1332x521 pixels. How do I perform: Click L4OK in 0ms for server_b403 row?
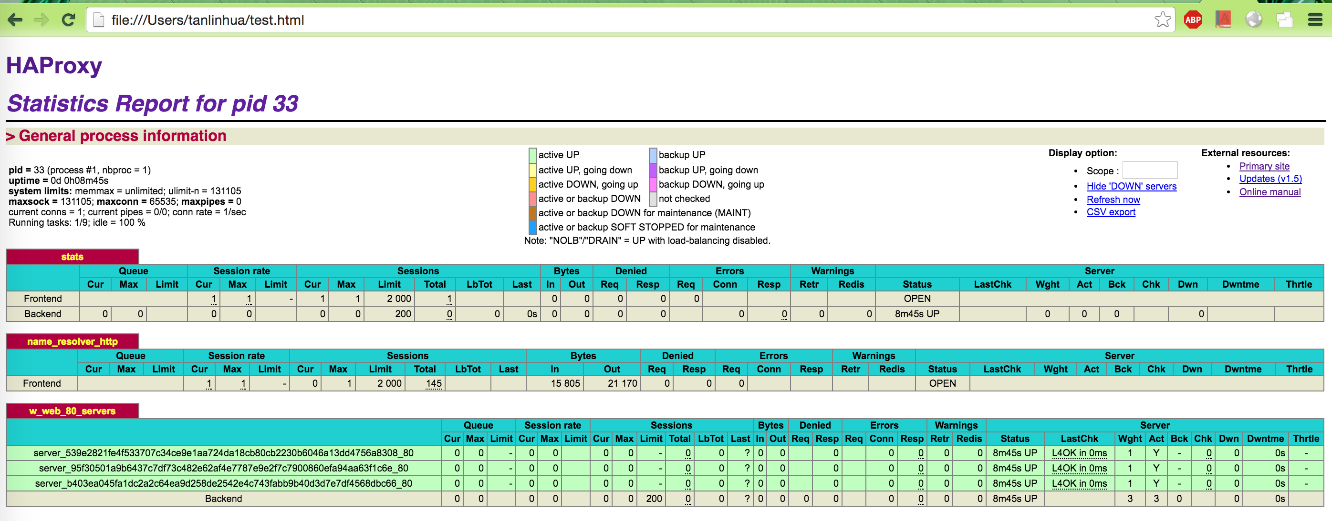(1079, 484)
